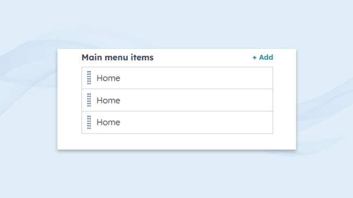353x198 pixels.
Task: Click the plus symbol beside Add
Action: click(x=255, y=58)
